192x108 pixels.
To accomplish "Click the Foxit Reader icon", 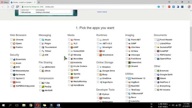I will (158, 40).
